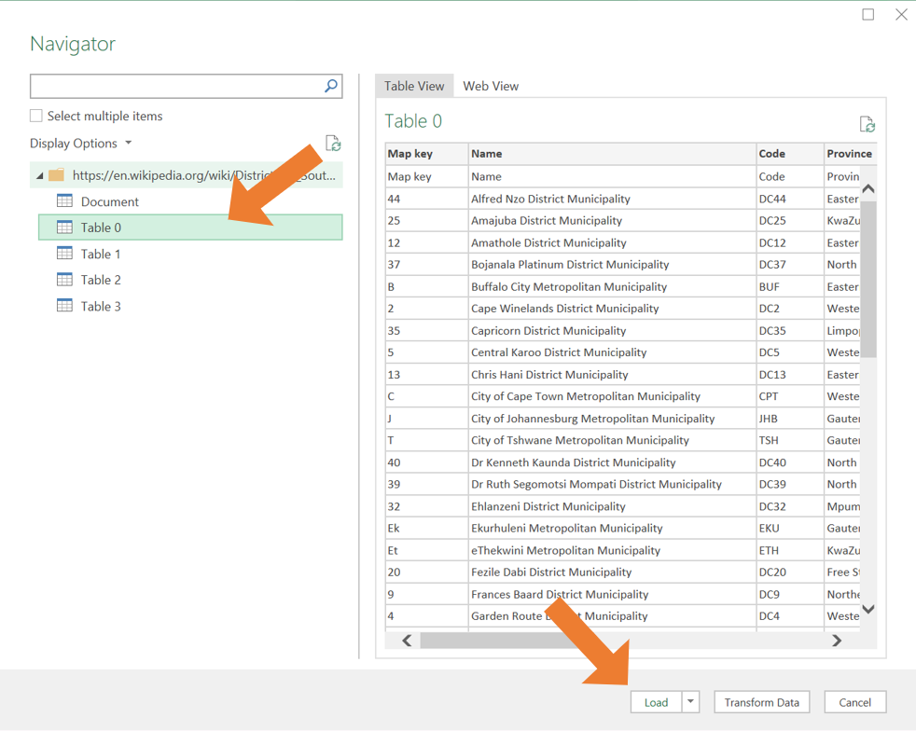Click the vertical scrollbar thumb

click(868, 279)
